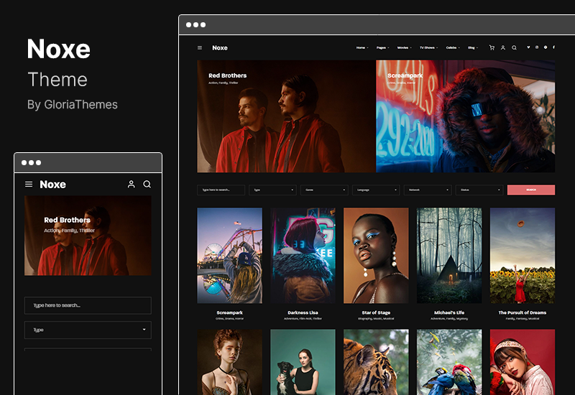Open The Pursuit of Dreams sunflower poster
Viewport: 575px width, 395px height.
tap(523, 256)
